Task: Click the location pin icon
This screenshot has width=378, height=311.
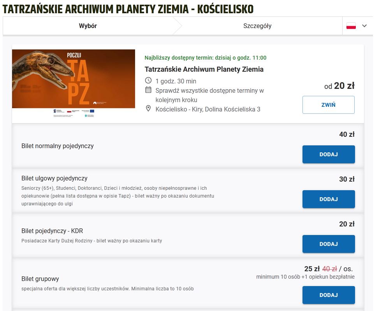Action: (x=148, y=109)
